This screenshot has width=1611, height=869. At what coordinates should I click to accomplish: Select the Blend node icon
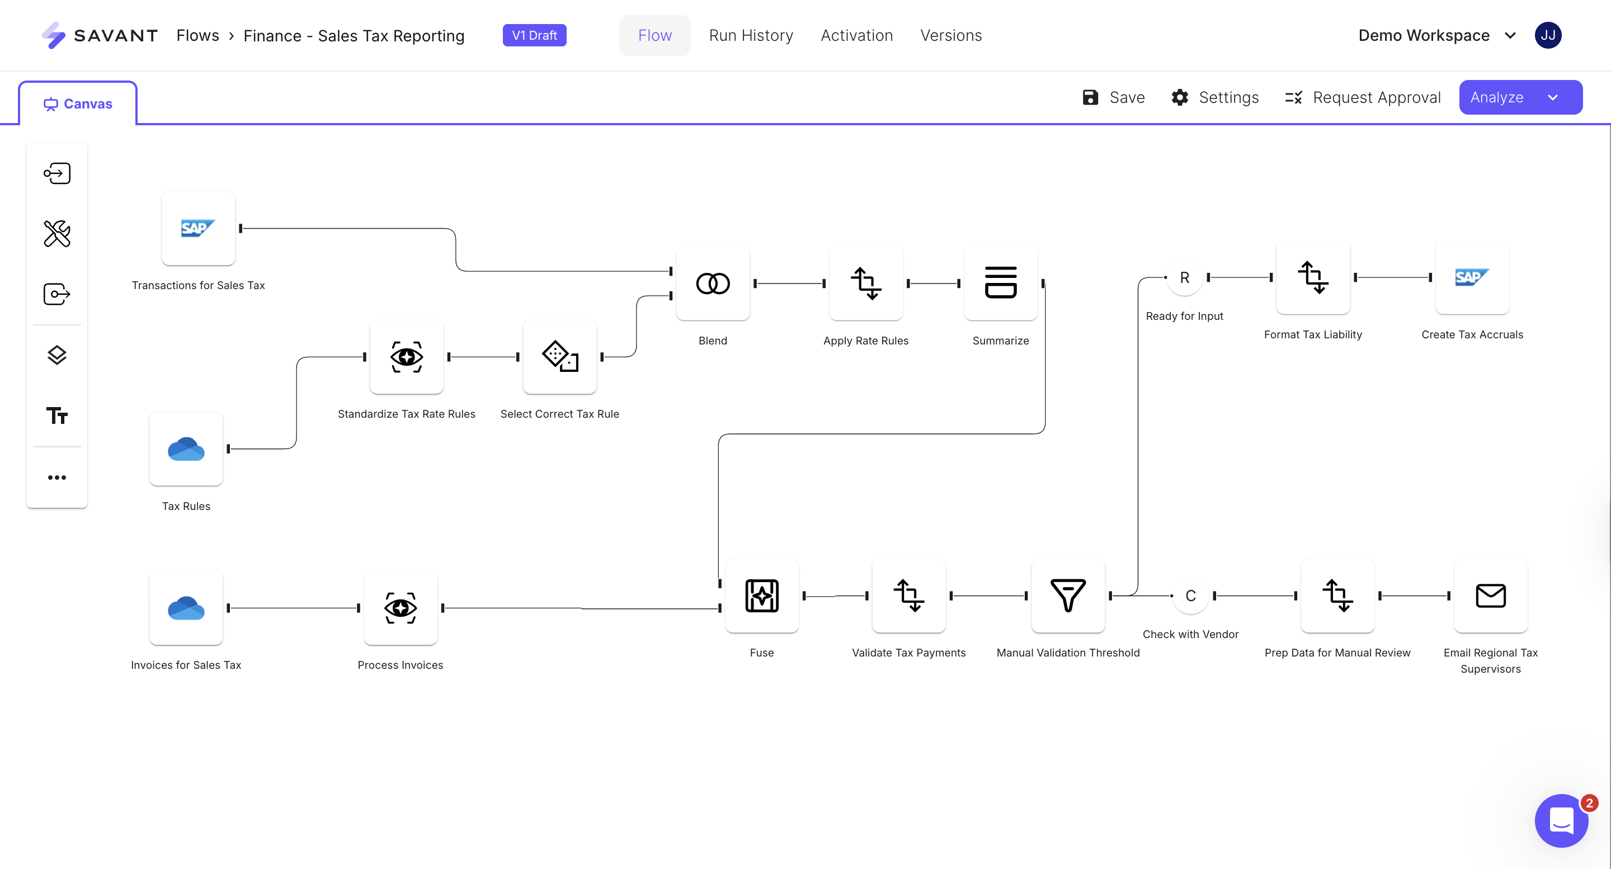pyautogui.click(x=712, y=283)
